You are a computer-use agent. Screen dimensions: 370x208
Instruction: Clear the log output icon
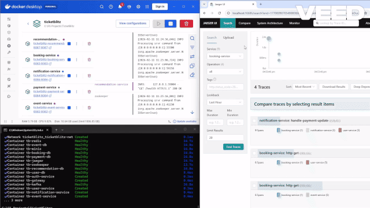(x=193, y=75)
